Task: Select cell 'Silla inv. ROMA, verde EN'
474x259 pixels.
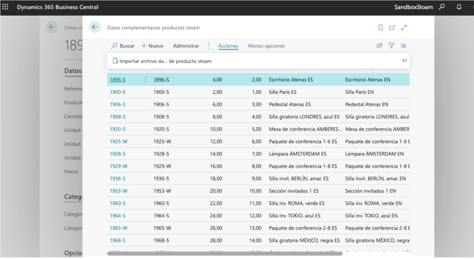Action: tap(374, 203)
